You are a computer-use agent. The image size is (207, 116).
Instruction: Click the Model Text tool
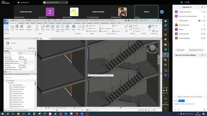(91, 26)
